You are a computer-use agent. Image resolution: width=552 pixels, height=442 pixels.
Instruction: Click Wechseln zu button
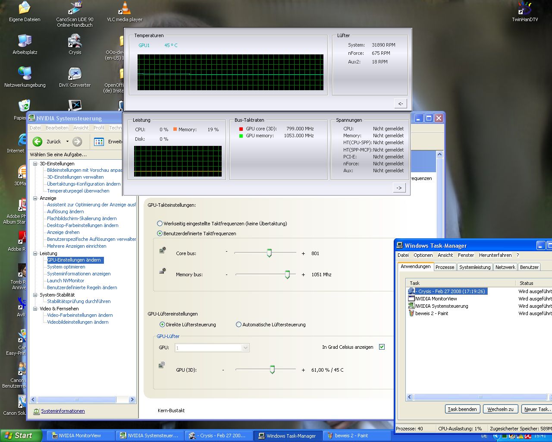pos(500,409)
